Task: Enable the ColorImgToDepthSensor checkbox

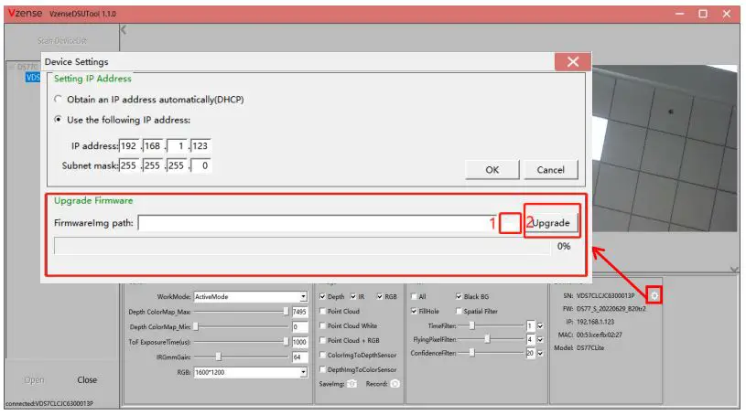Action: pyautogui.click(x=322, y=355)
